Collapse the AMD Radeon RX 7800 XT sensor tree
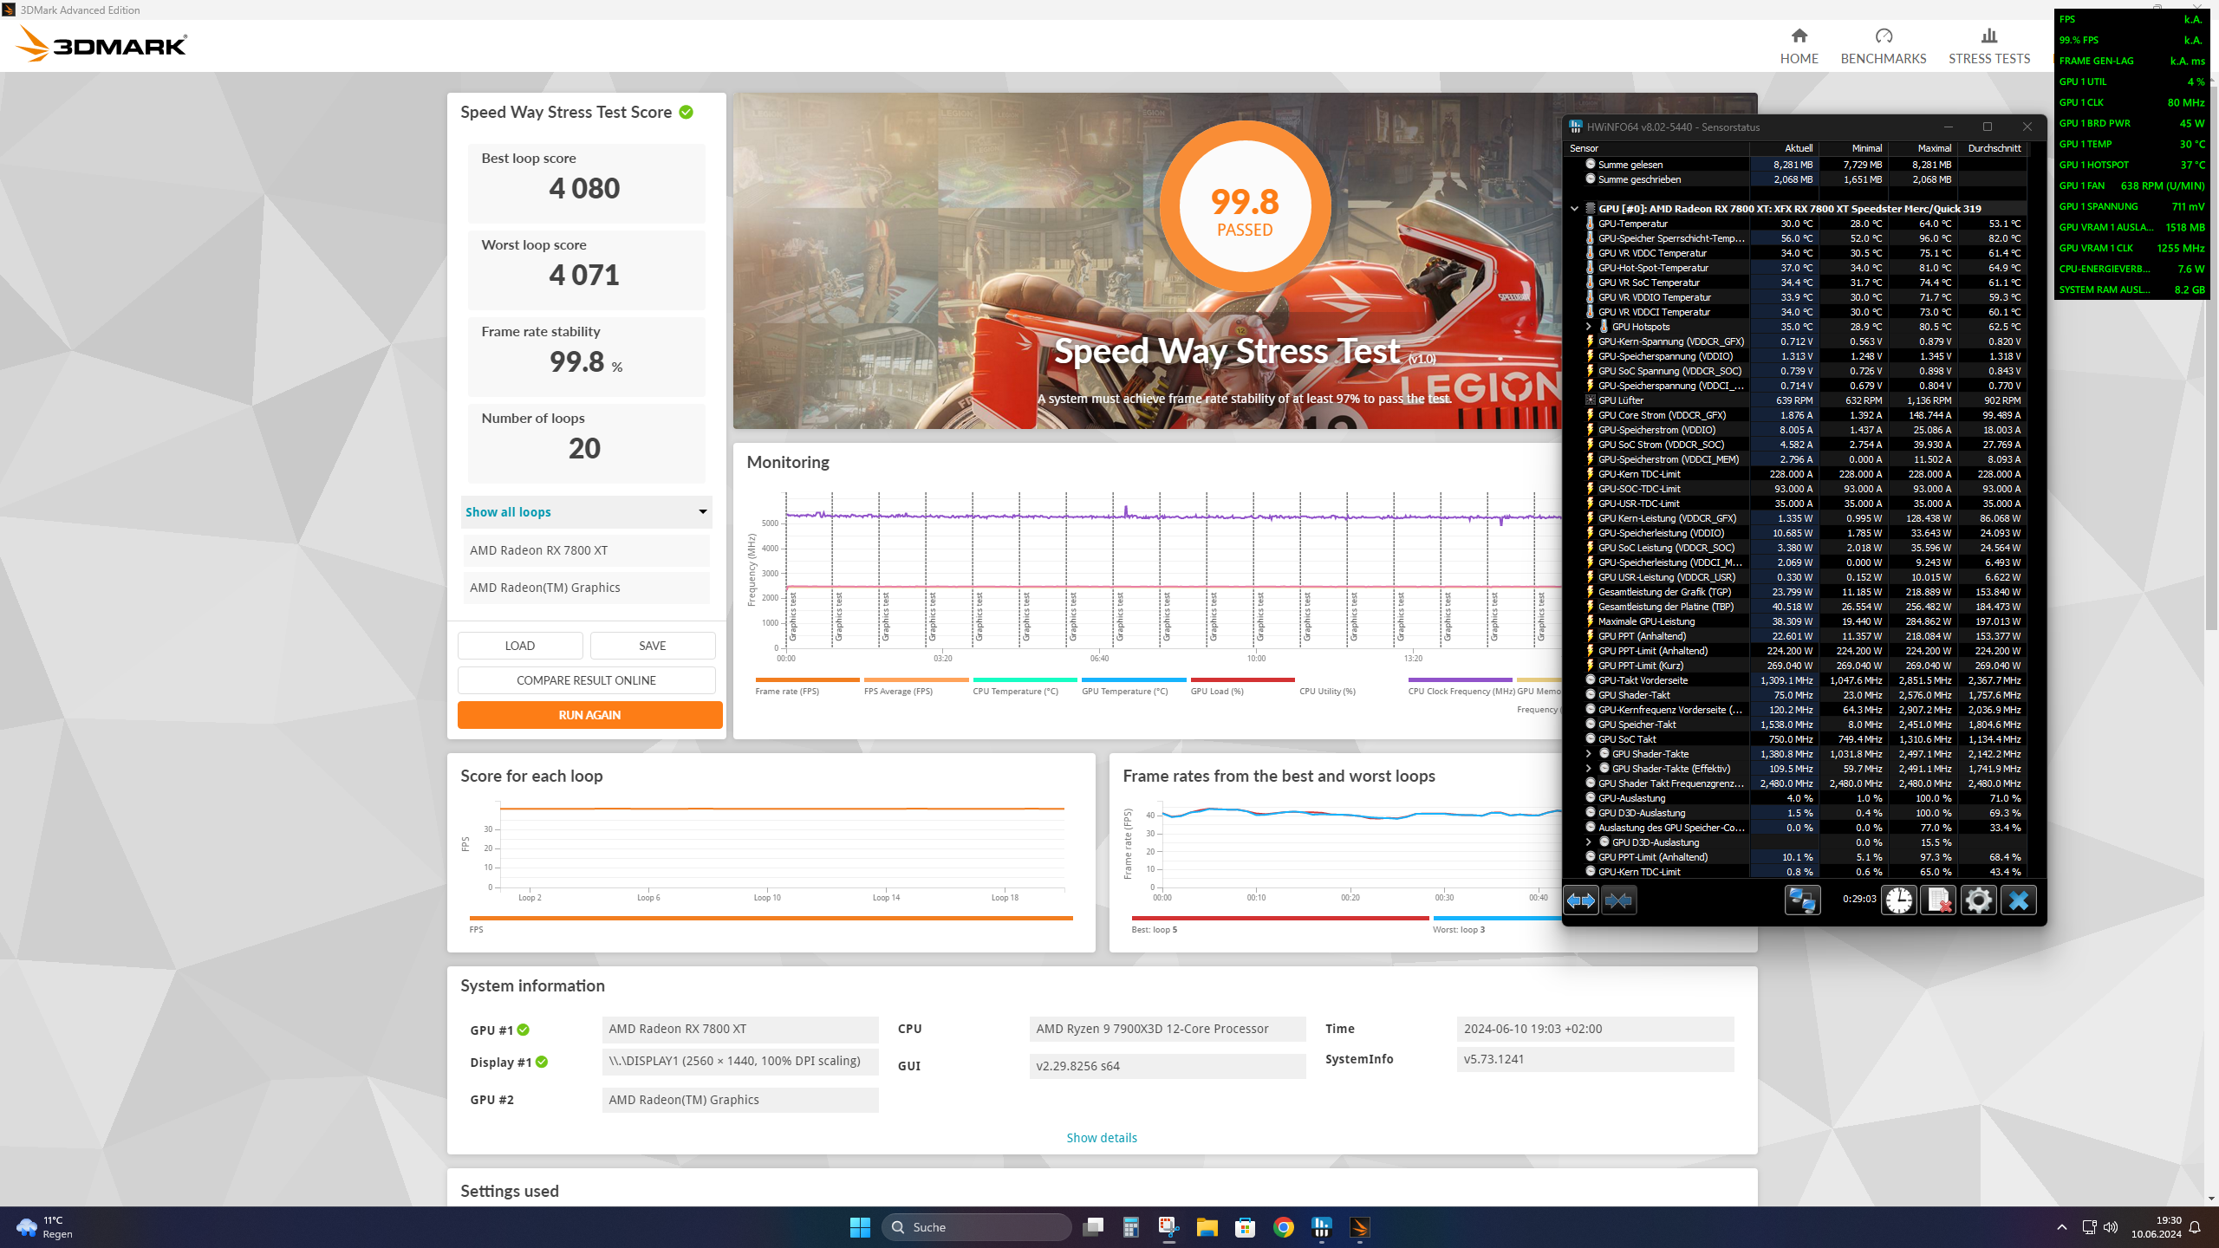This screenshot has width=2219, height=1248. coord(1574,208)
